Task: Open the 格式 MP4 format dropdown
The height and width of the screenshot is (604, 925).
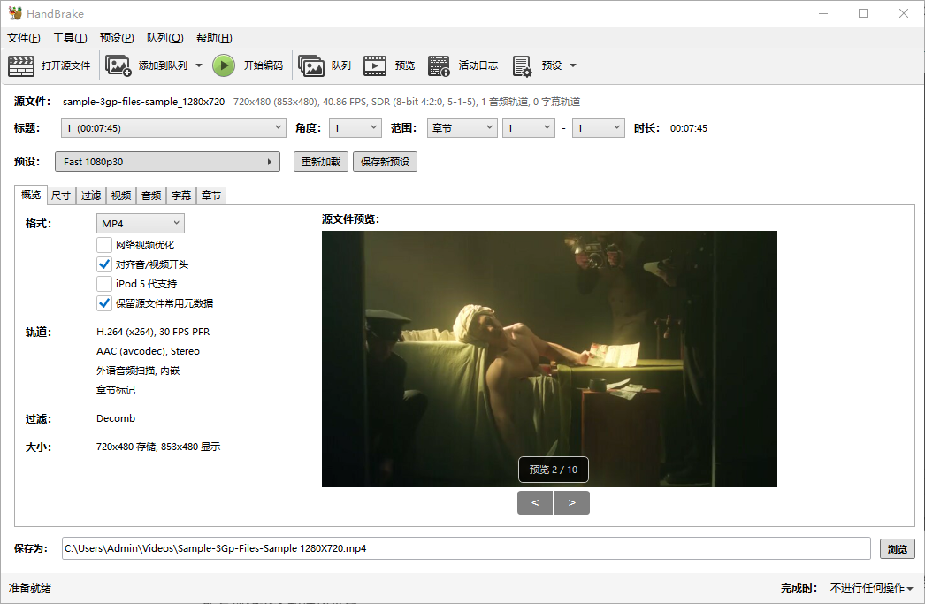Action: pyautogui.click(x=141, y=224)
